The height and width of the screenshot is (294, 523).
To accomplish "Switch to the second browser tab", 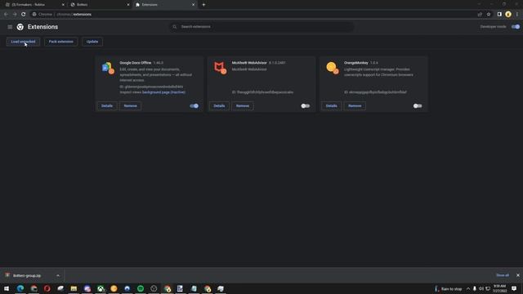I will point(99,5).
